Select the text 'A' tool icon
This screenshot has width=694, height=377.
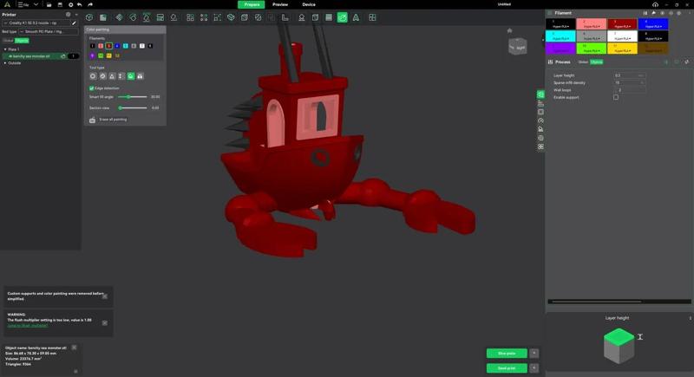point(356,17)
